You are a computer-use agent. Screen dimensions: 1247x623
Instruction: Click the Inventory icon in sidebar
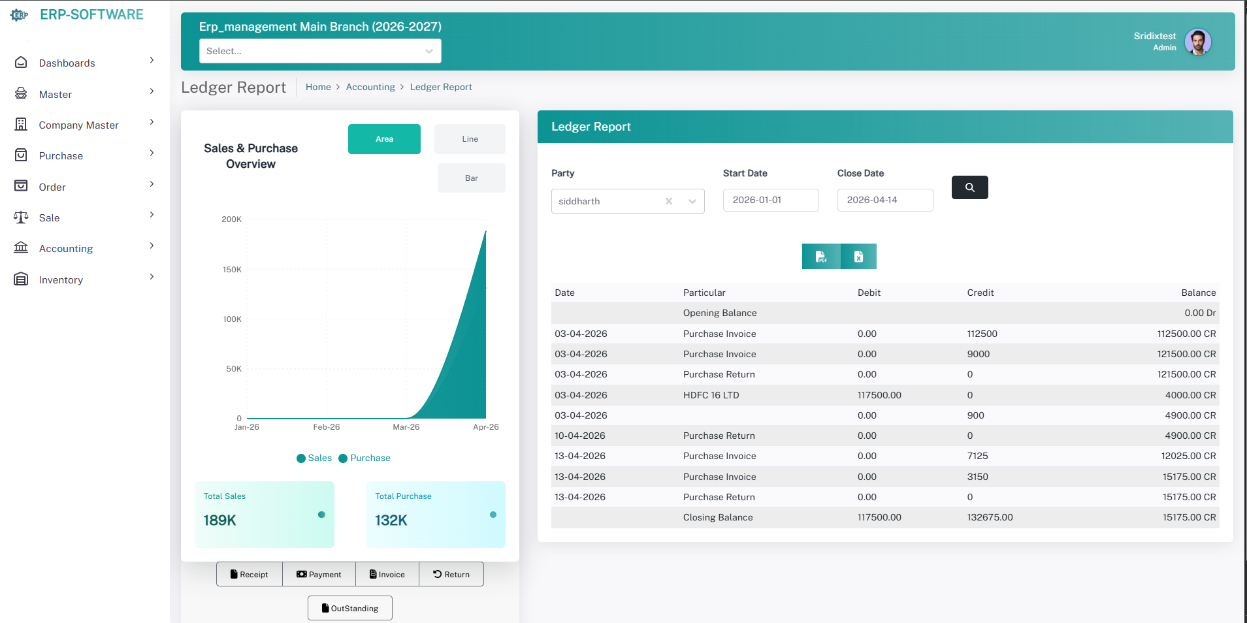point(21,280)
